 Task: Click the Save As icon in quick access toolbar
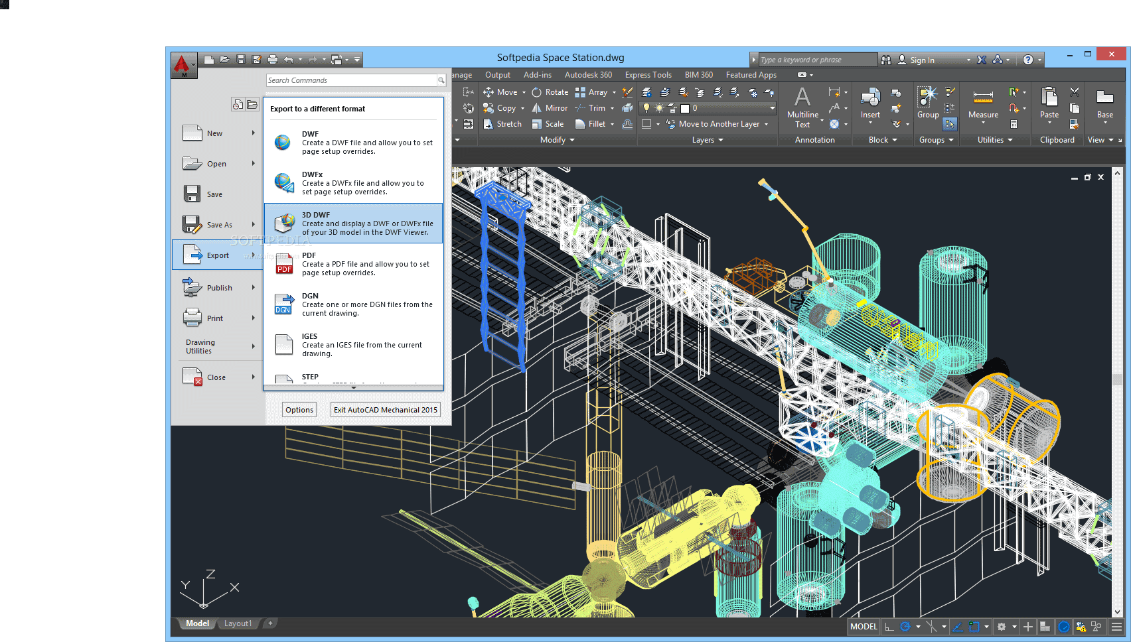(x=257, y=60)
